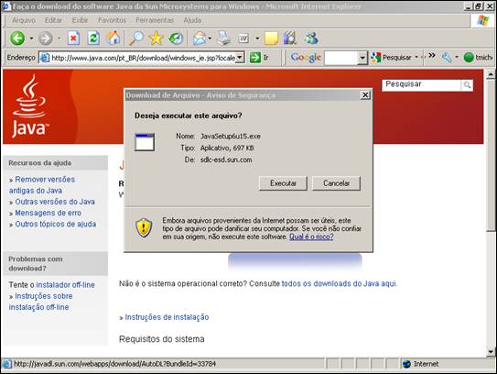Click the Research books toolbar icon

[x=290, y=38]
